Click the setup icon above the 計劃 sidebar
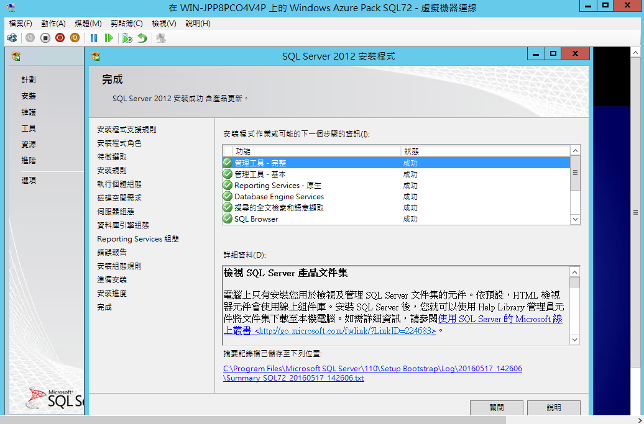This screenshot has width=644, height=424. tap(16, 56)
